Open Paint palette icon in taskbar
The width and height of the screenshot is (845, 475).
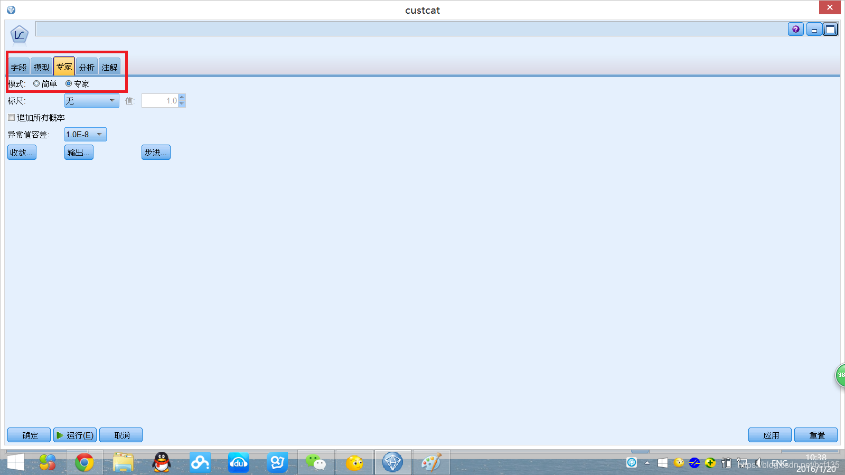431,463
